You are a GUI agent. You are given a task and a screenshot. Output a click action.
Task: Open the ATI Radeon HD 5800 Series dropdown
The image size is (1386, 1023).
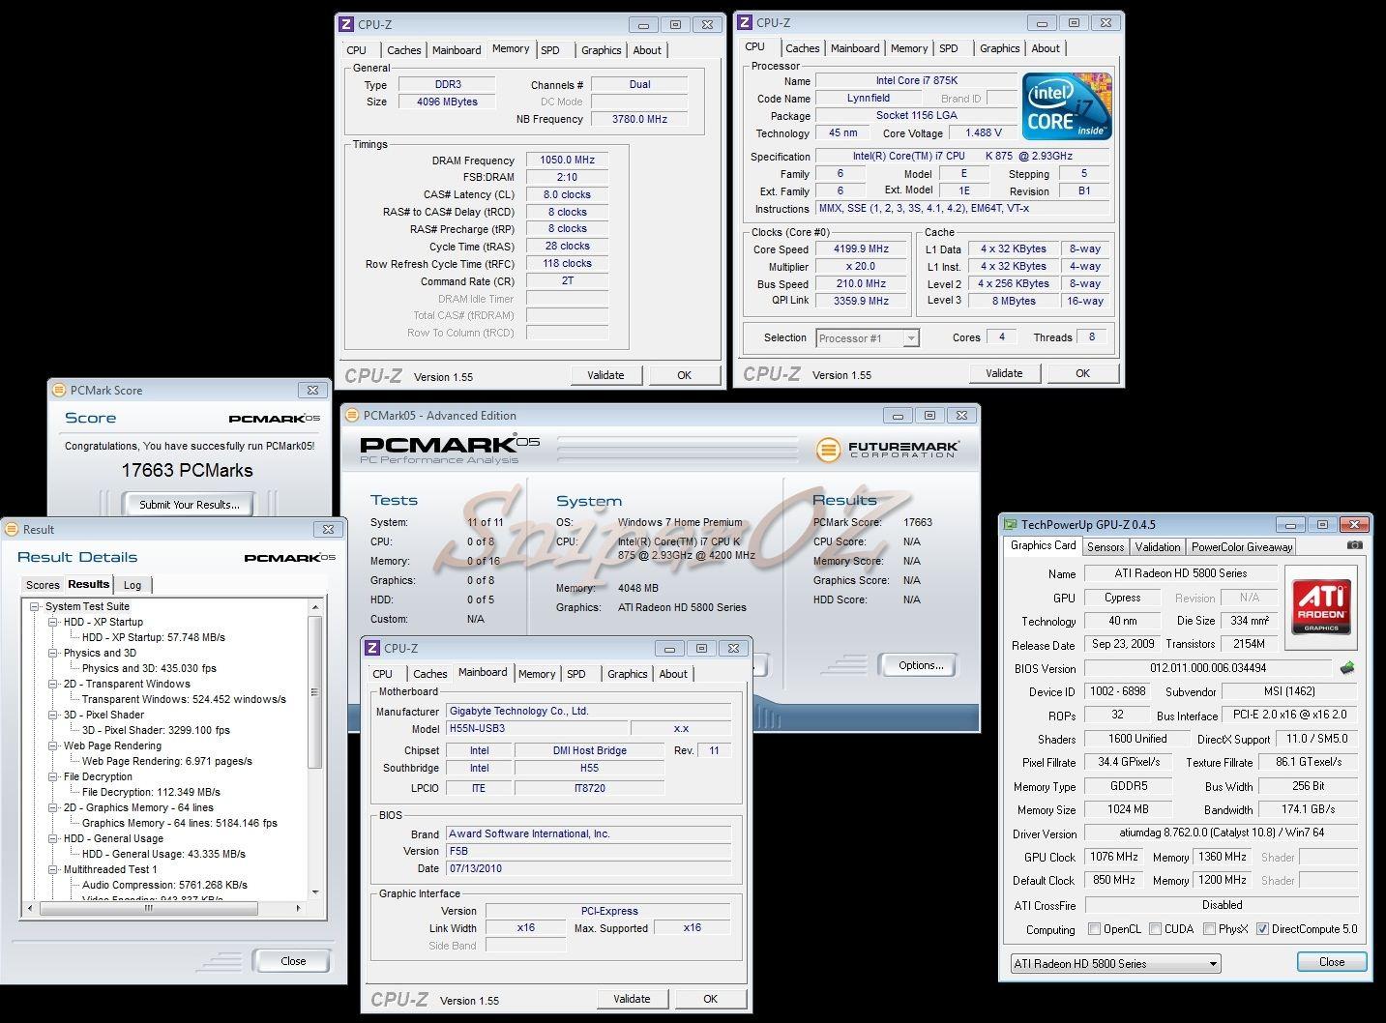click(1115, 964)
